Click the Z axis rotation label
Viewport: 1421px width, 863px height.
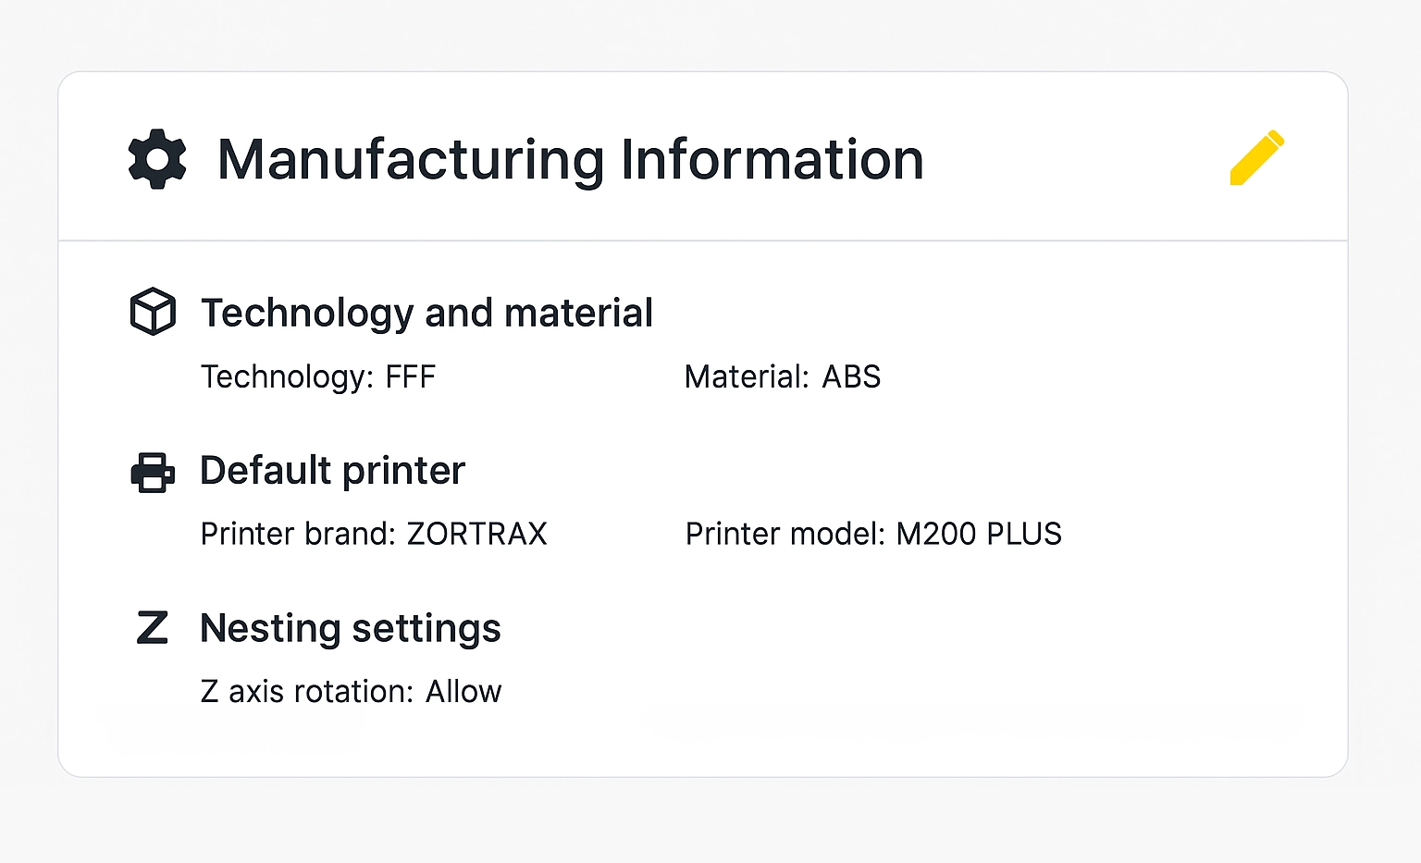[306, 691]
